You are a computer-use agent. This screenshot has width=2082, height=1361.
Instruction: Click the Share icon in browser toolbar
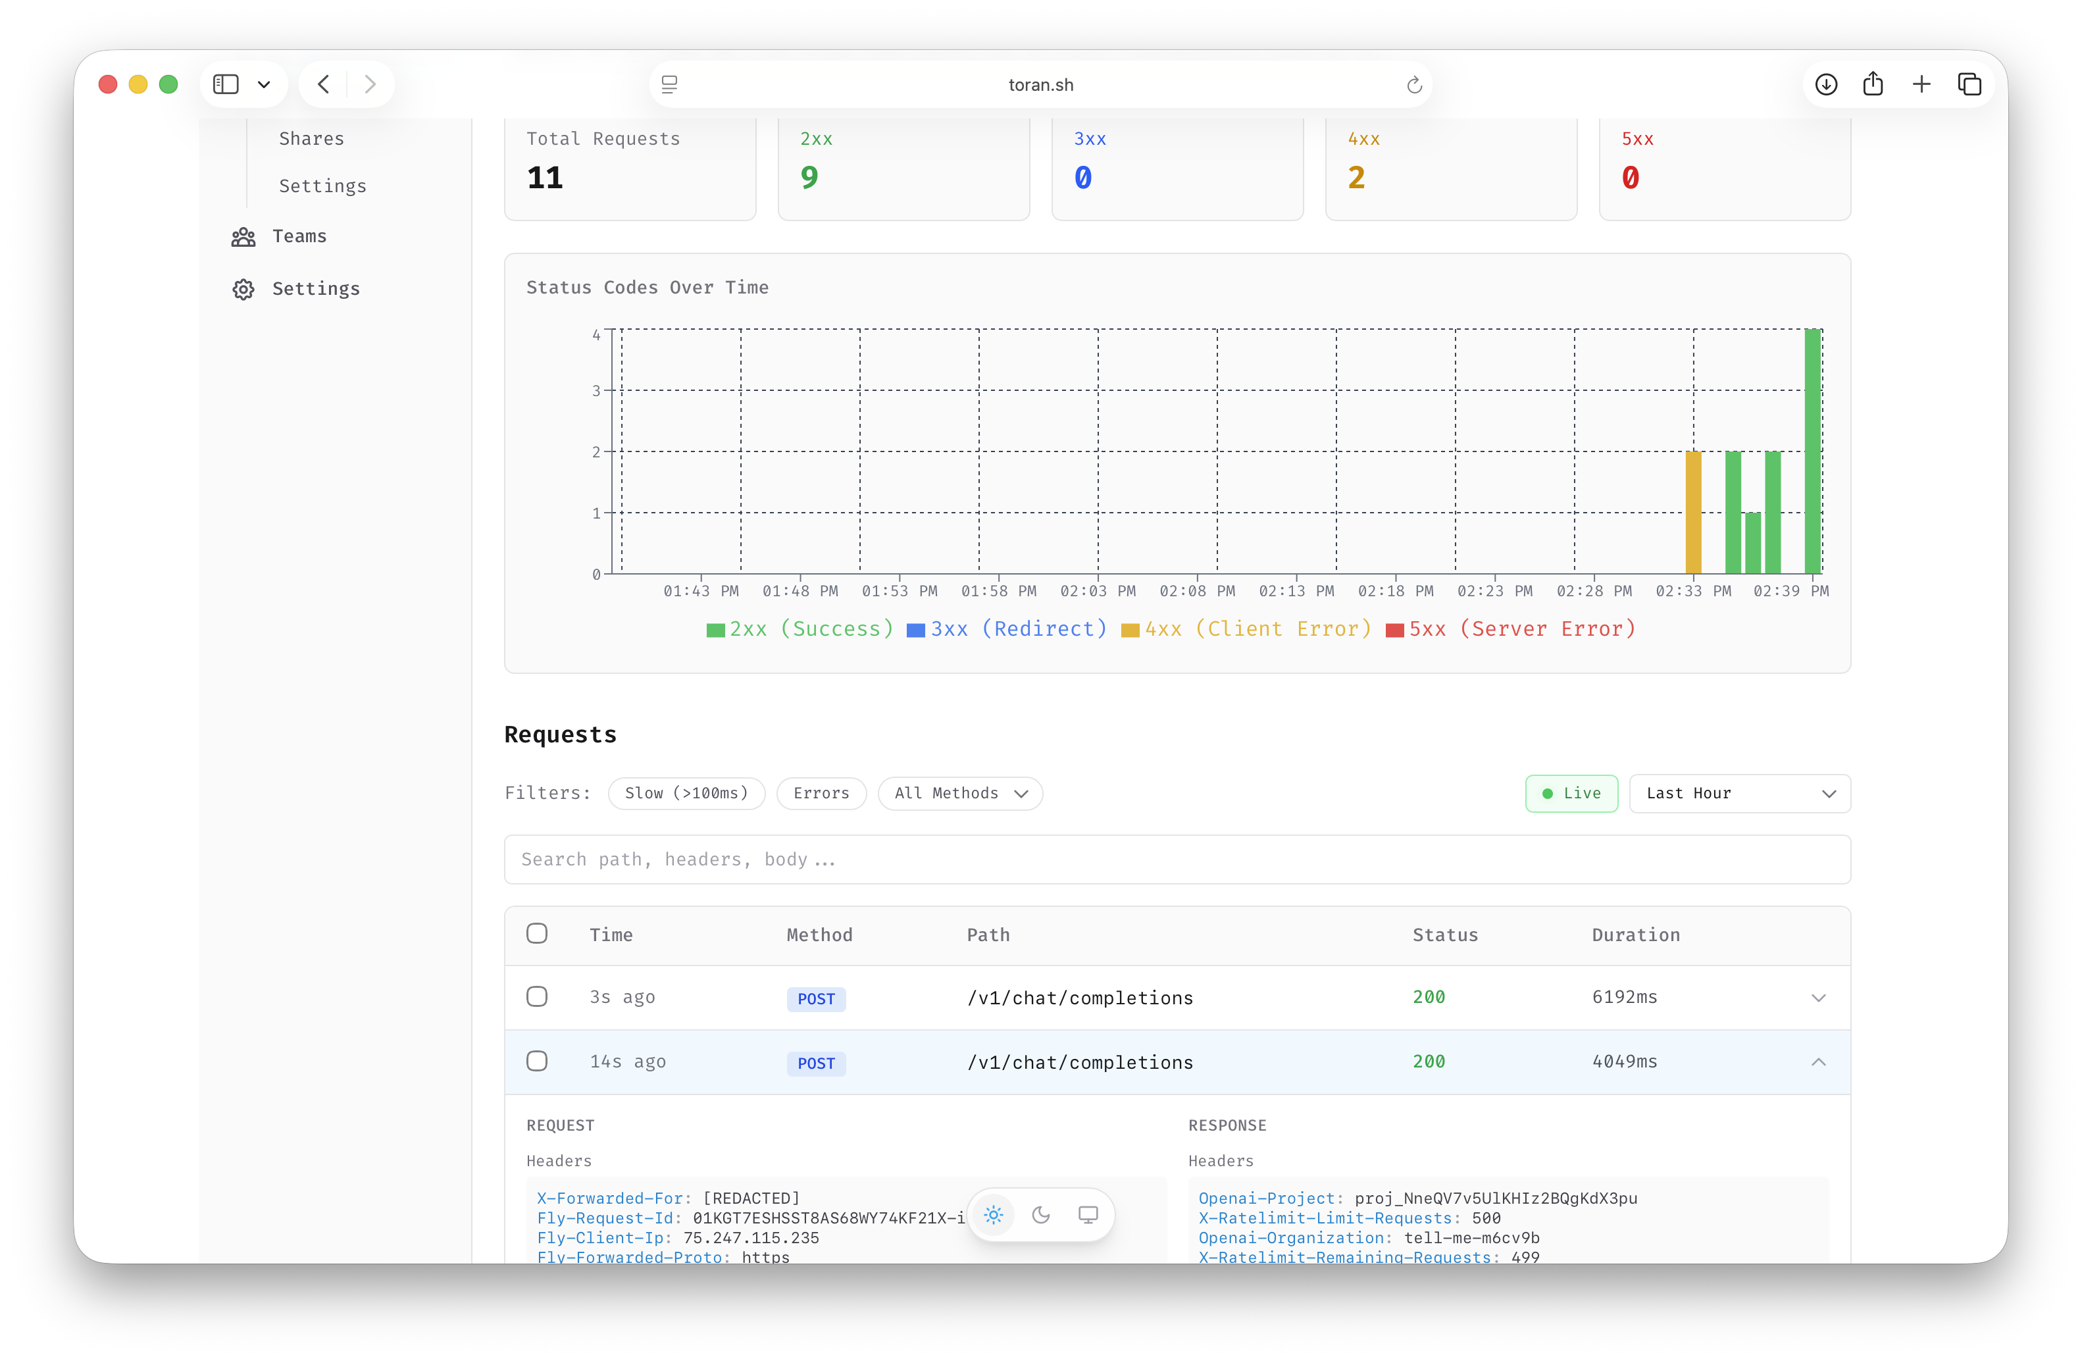[1873, 85]
